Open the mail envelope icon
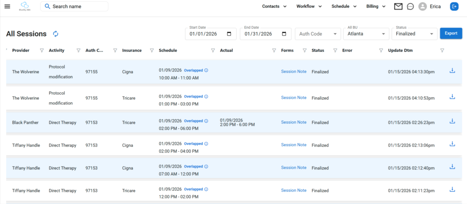 tap(398, 6)
